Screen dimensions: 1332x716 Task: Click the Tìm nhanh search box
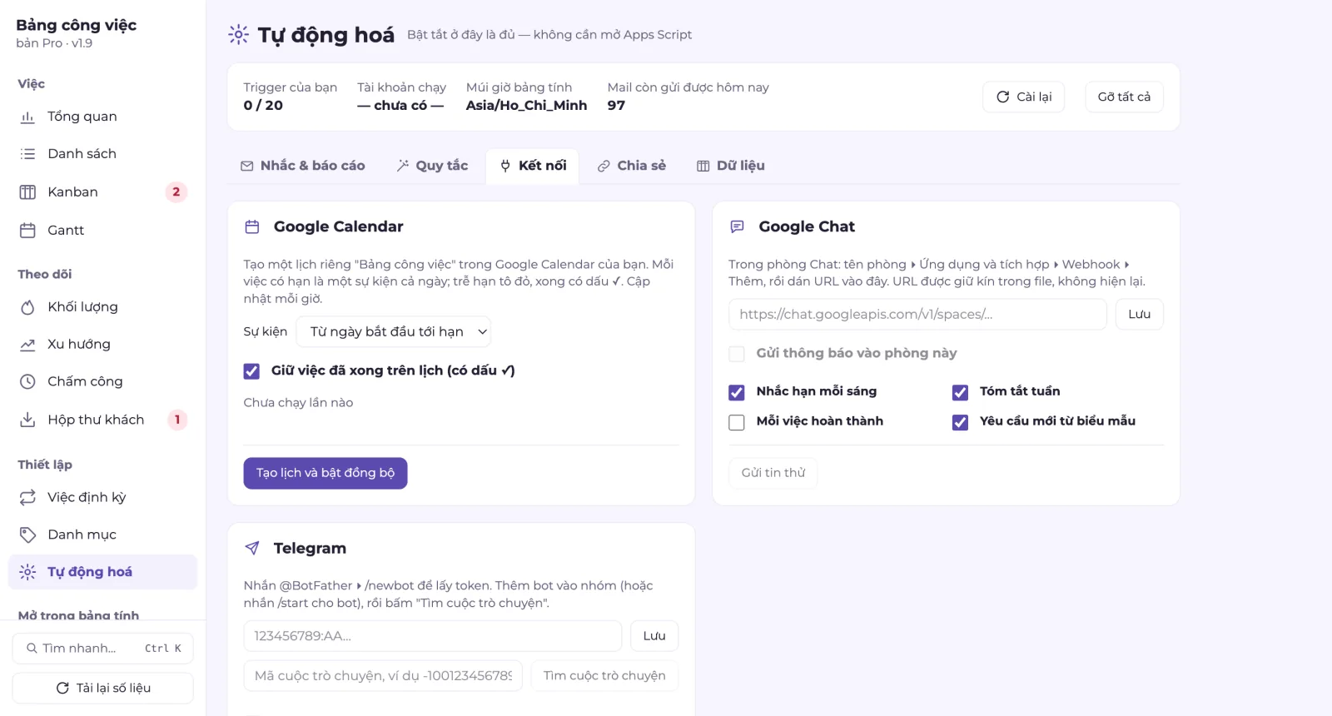tap(103, 649)
